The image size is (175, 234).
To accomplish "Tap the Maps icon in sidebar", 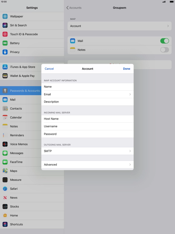I will click(x=5, y=171).
